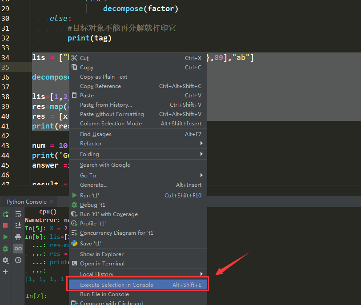The width and height of the screenshot is (361, 305).
Task: Expand the Go To submenu arrow
Action: [201, 175]
